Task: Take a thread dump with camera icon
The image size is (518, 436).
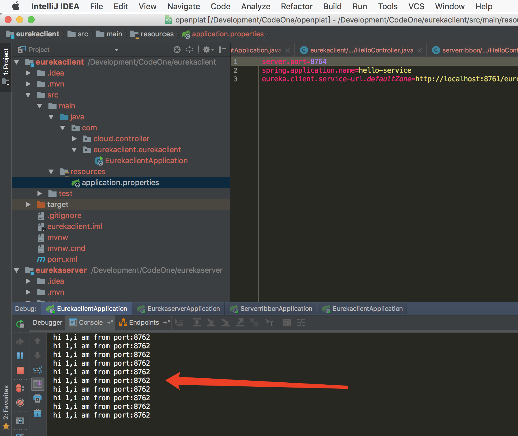Action: point(20,421)
